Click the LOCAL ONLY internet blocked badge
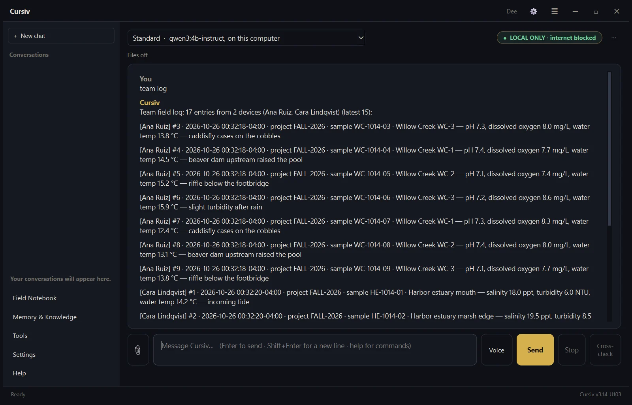This screenshot has width=632, height=405. pyautogui.click(x=549, y=38)
